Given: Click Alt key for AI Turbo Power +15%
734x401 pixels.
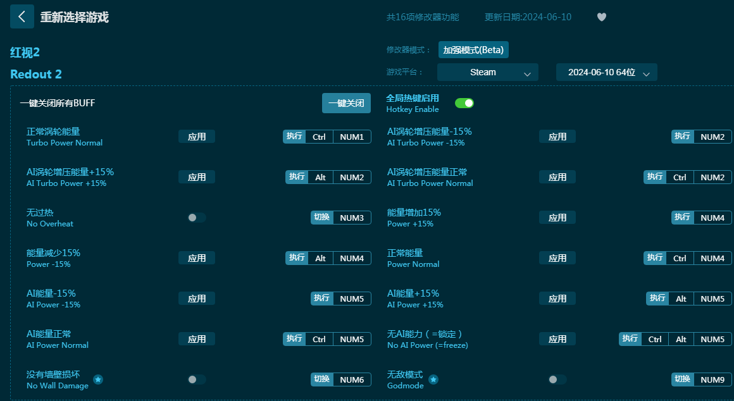Looking at the screenshot, I should pos(321,177).
